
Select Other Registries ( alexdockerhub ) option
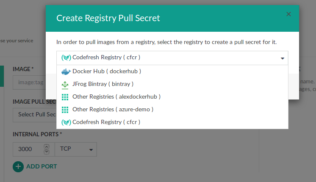pos(116,97)
